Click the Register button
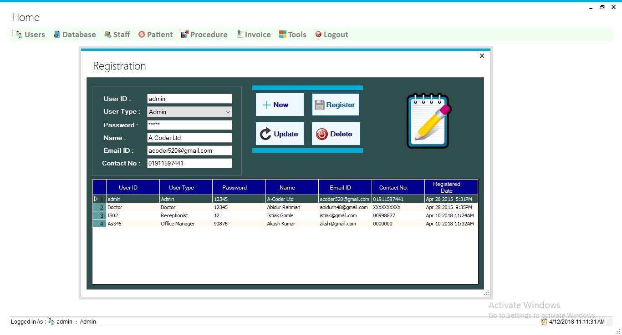This screenshot has height=335, width=622. click(x=336, y=105)
